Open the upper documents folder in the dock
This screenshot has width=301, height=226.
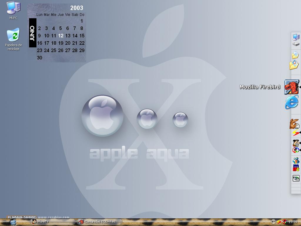pos(295,55)
